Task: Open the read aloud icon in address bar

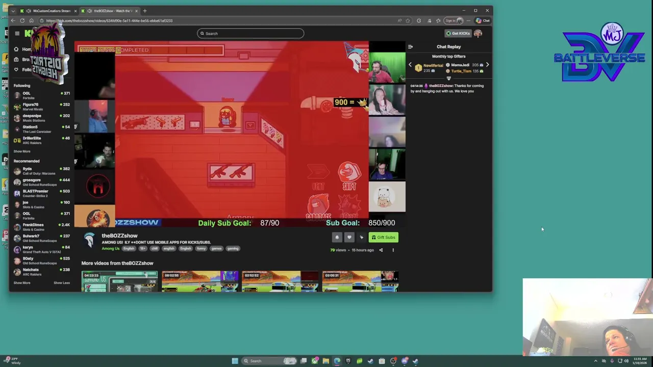Action: pos(399,21)
